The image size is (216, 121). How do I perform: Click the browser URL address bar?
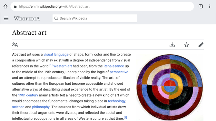[x=102, y=6]
